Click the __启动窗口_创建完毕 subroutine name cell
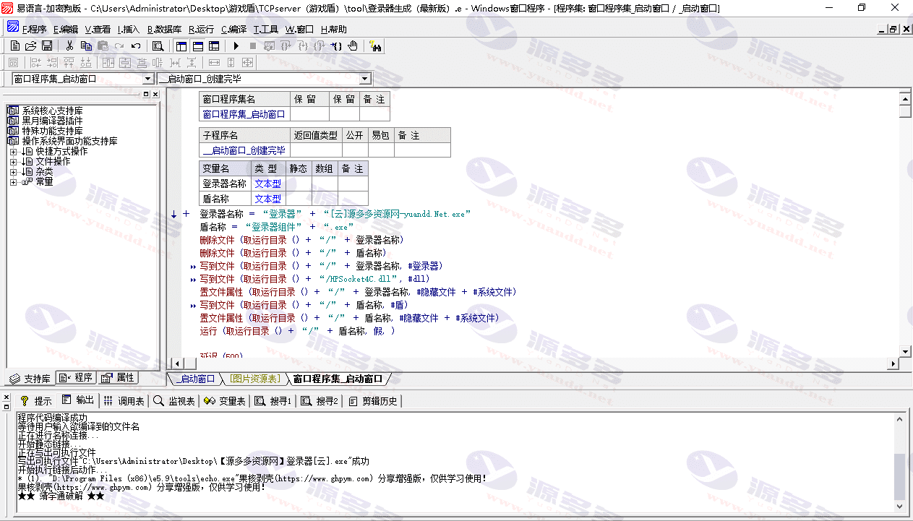The width and height of the screenshot is (913, 521). pyautogui.click(x=244, y=150)
